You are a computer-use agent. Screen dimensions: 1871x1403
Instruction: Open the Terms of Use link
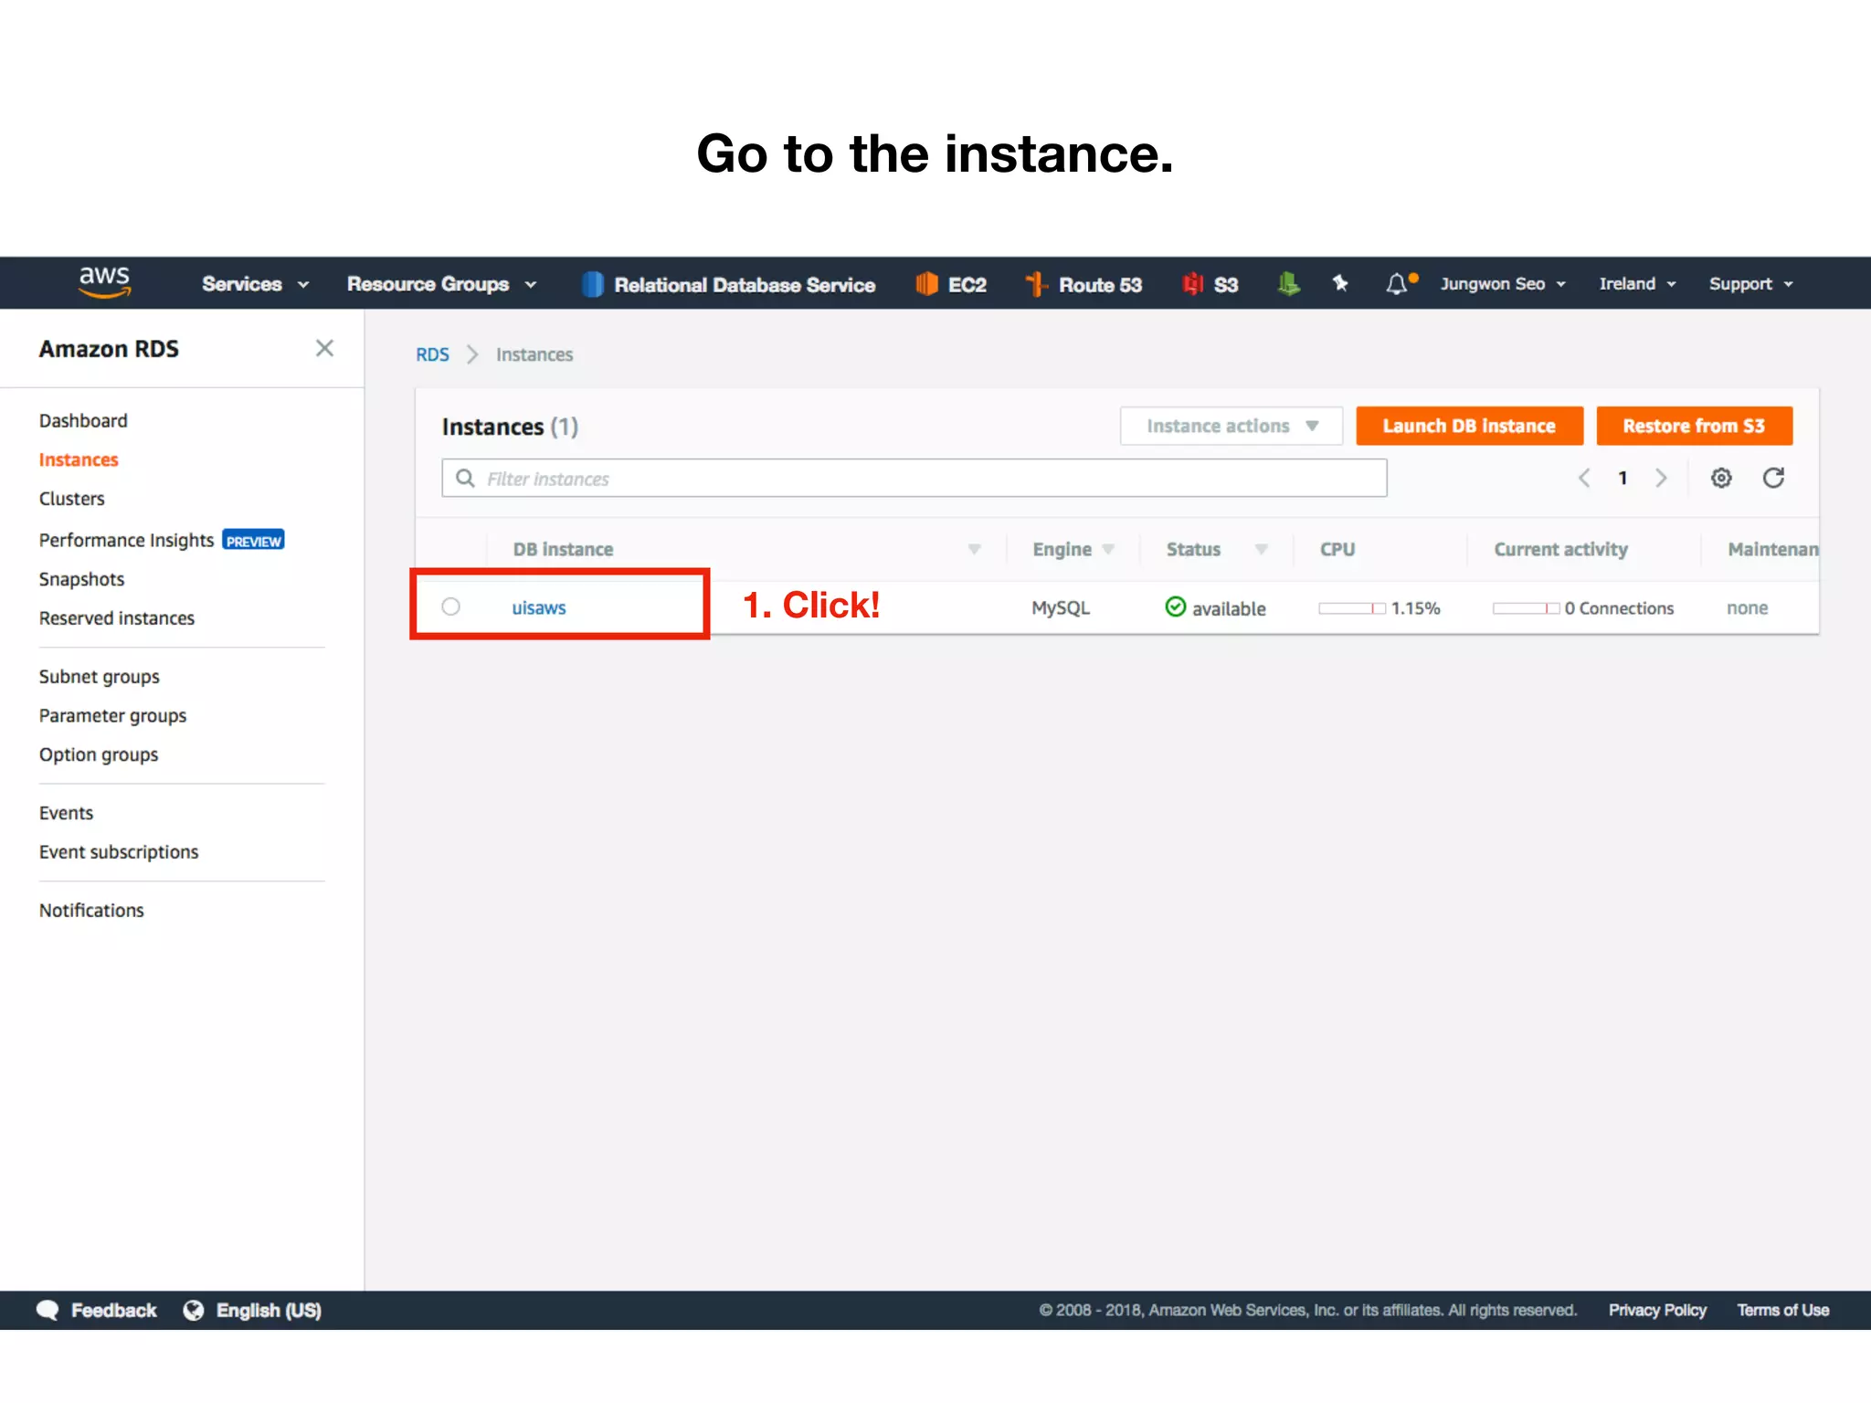tap(1782, 1310)
